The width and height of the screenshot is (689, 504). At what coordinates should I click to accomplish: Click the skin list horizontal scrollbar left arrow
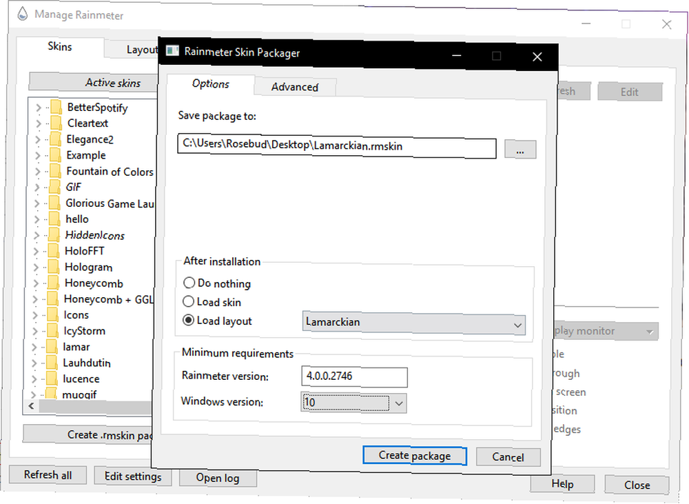click(x=31, y=405)
